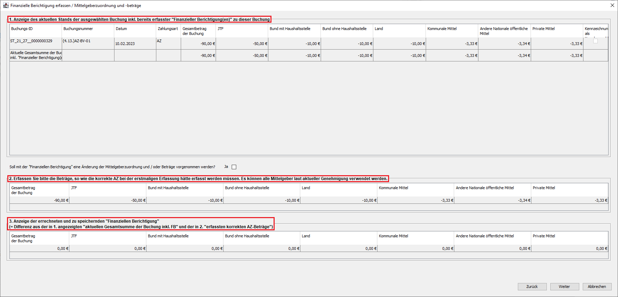Click Andere Nationale öffentliche Mittel header in section 2
The width and height of the screenshot is (618, 297).
tap(493, 190)
